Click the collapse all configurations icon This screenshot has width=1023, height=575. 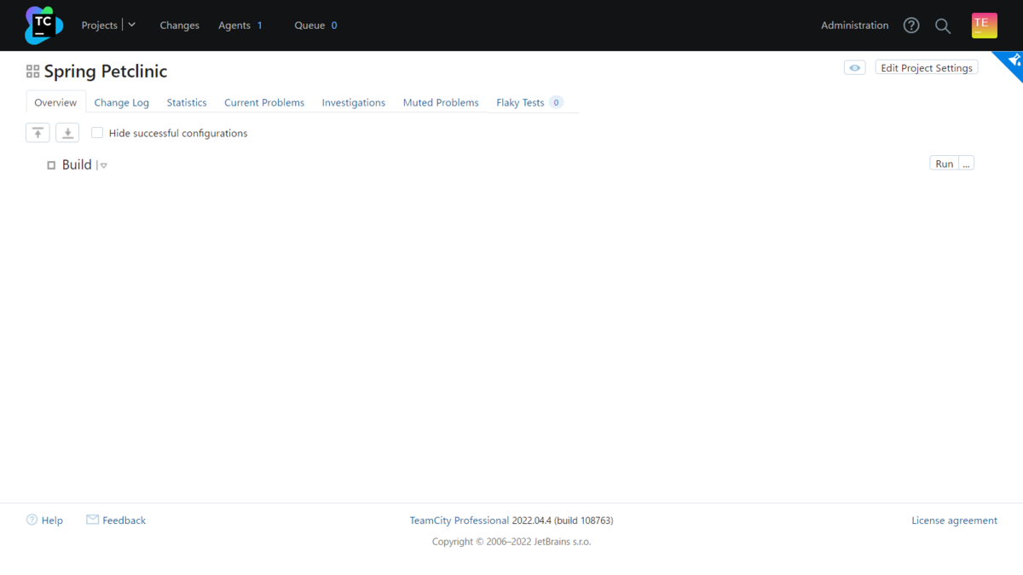pos(38,133)
